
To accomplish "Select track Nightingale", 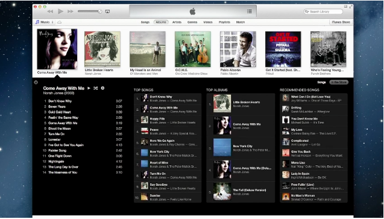I will pyautogui.click(x=83, y=162).
